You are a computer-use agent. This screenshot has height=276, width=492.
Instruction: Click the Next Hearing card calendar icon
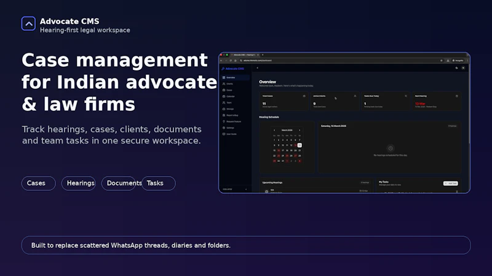456,96
